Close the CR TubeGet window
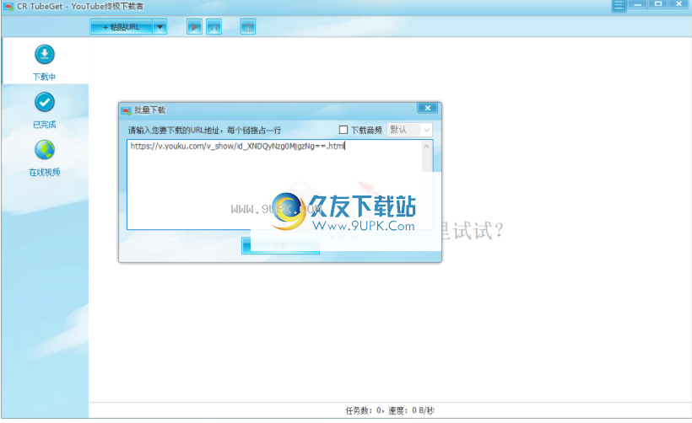This screenshot has height=423, width=692. coord(678,4)
